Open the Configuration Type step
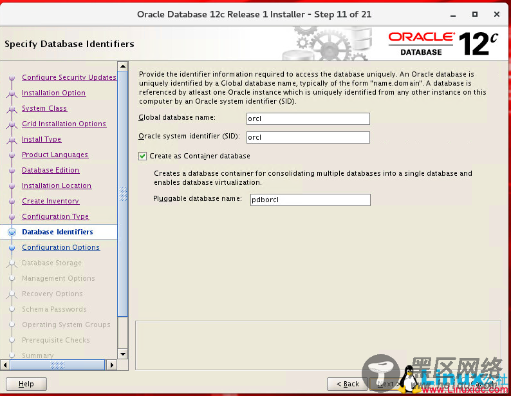 click(x=55, y=216)
